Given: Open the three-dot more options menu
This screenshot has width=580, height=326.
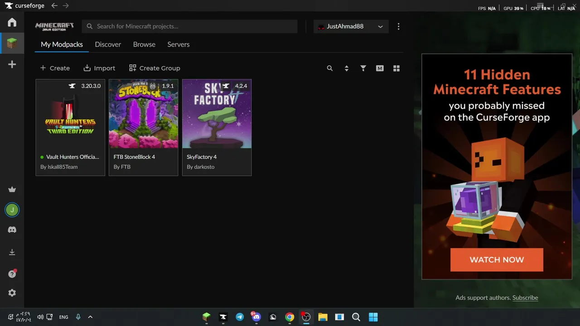Looking at the screenshot, I should point(398,26).
